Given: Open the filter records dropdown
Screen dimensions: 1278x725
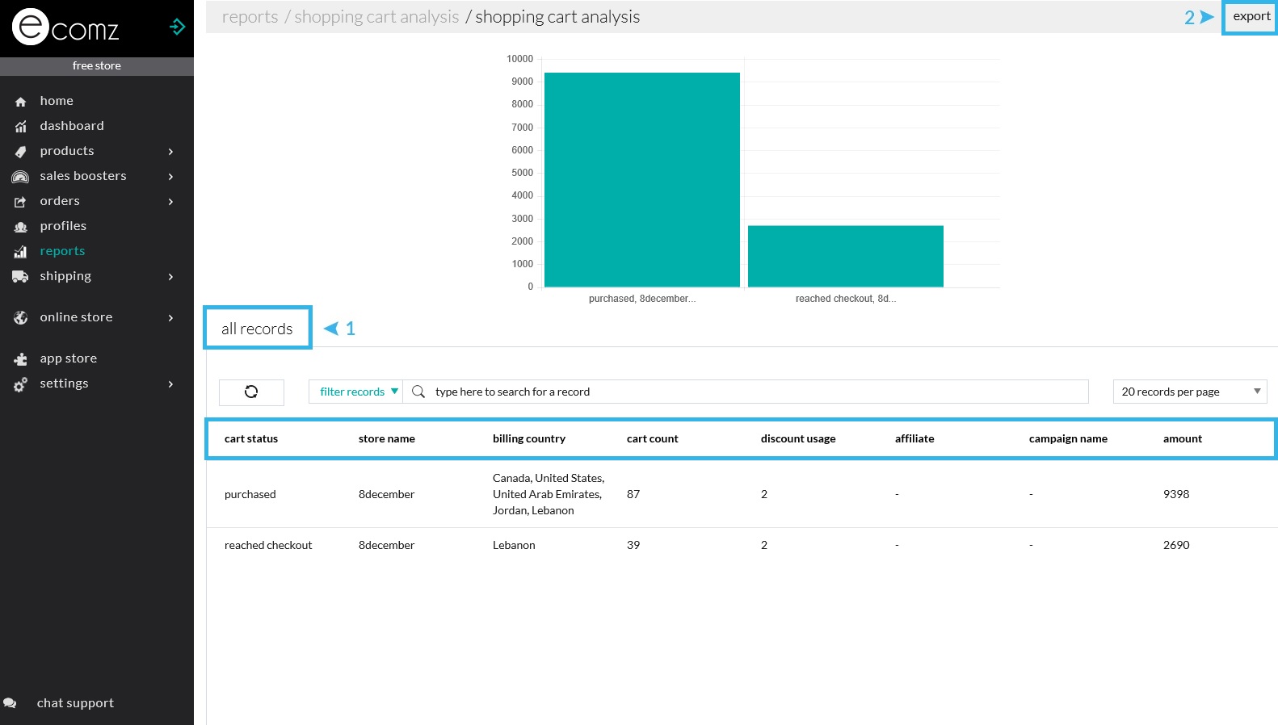Looking at the screenshot, I should point(356,392).
